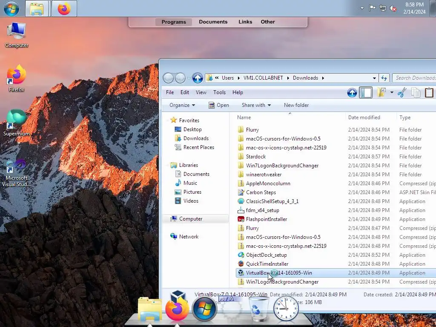Open the File menu

click(x=170, y=92)
